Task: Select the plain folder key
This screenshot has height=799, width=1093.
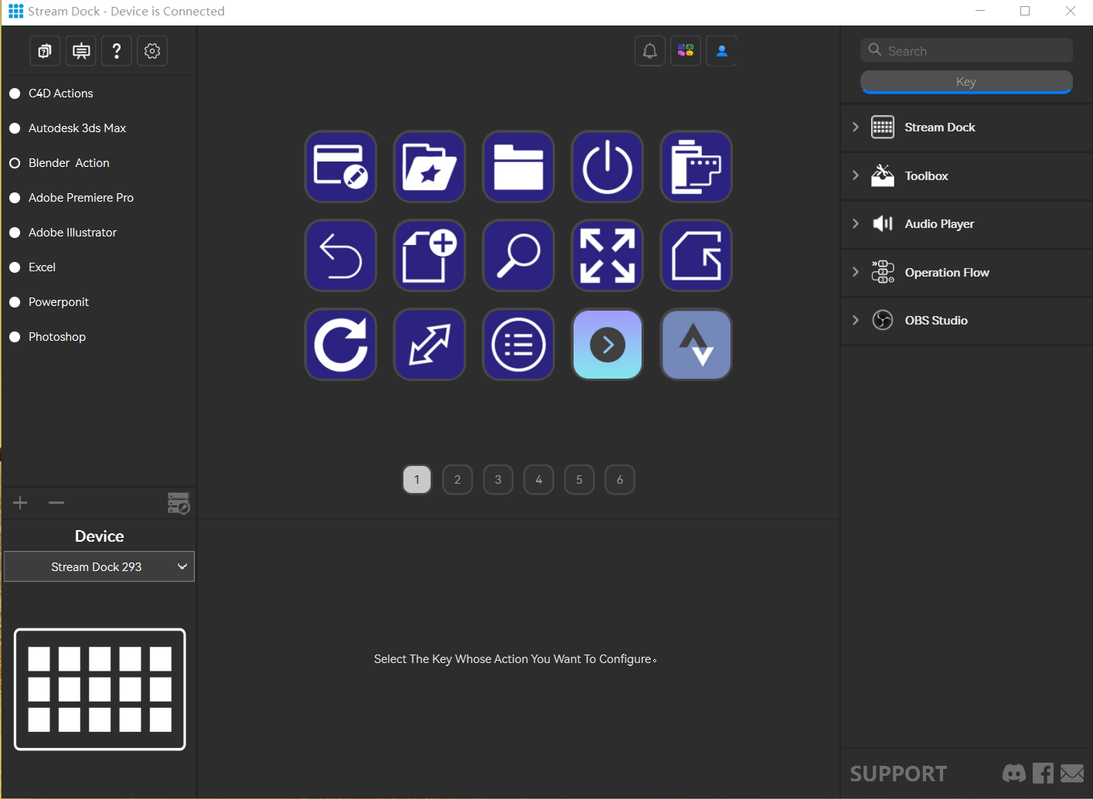Action: click(x=519, y=166)
